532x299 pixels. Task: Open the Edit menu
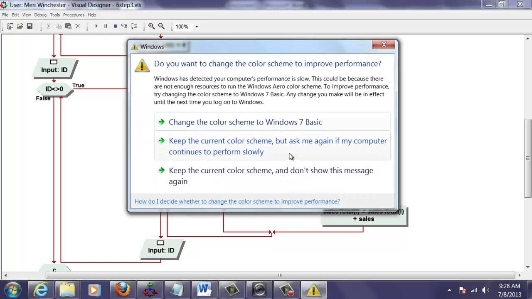(15, 15)
